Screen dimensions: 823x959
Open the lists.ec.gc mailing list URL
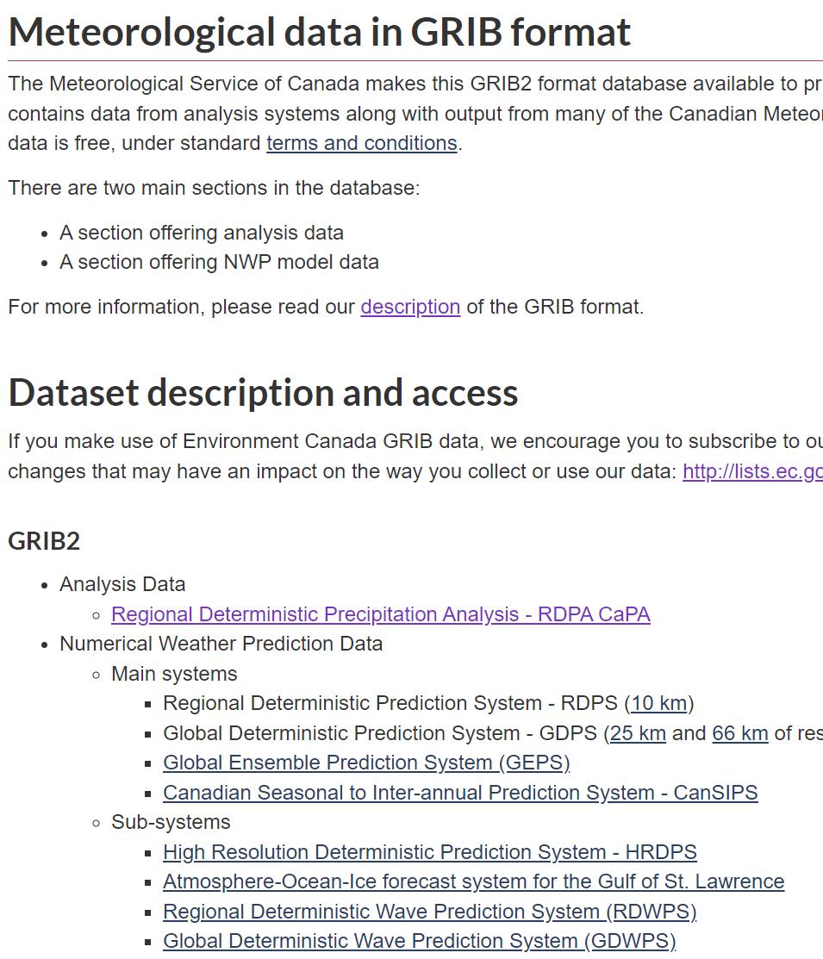pyautogui.click(x=751, y=471)
